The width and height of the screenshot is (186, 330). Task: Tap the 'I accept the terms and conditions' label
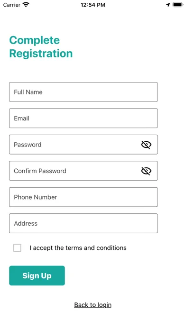78,247
